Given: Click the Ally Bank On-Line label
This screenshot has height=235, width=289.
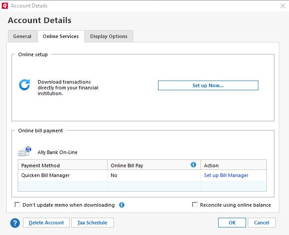Looking at the screenshot, I should [x=58, y=152].
